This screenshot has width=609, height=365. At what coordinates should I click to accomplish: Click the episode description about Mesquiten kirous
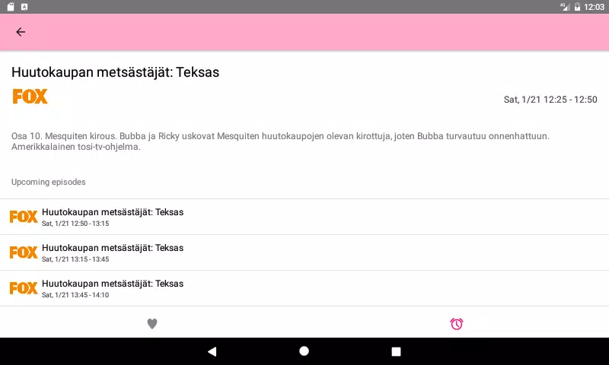280,141
